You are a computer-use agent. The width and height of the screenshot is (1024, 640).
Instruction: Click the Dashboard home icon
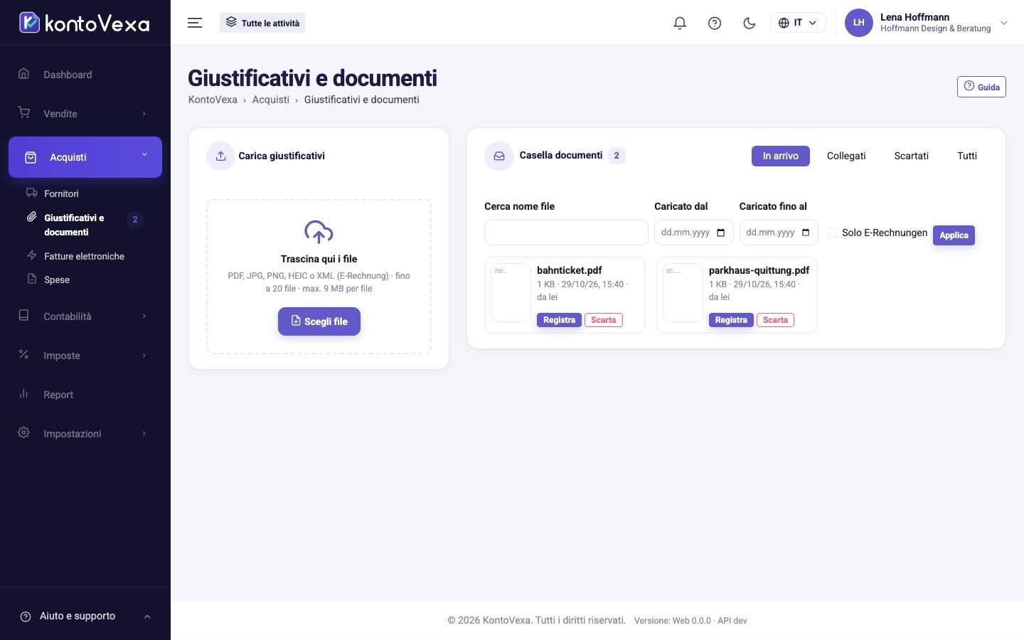coord(23,73)
